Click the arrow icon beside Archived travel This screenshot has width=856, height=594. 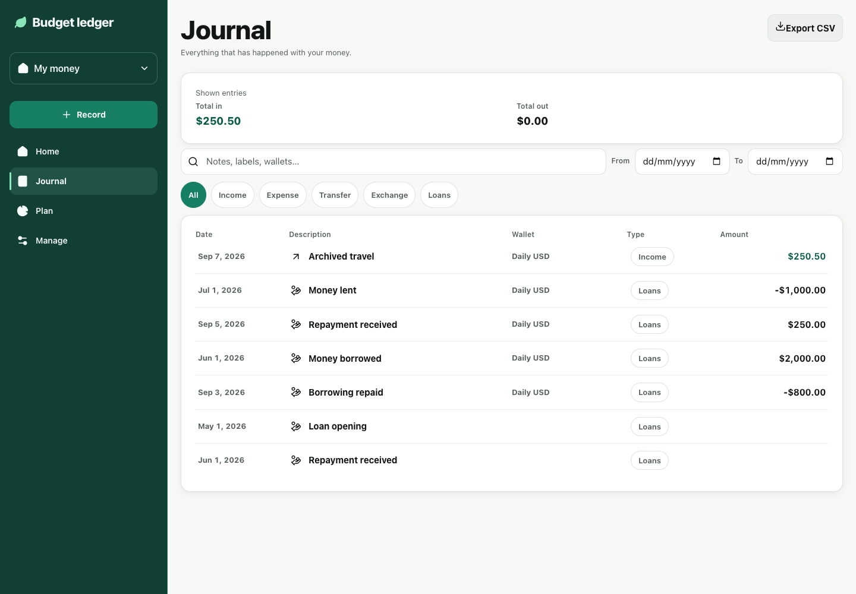tap(296, 257)
